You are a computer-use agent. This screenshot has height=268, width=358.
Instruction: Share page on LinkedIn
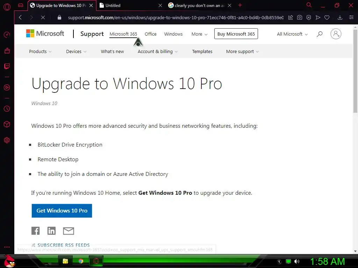[51, 231]
